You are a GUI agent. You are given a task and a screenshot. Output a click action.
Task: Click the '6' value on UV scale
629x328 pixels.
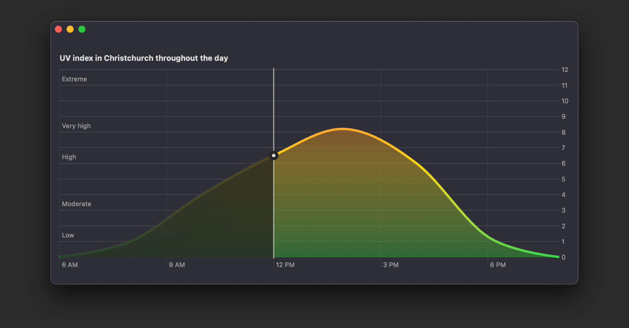pyautogui.click(x=563, y=163)
